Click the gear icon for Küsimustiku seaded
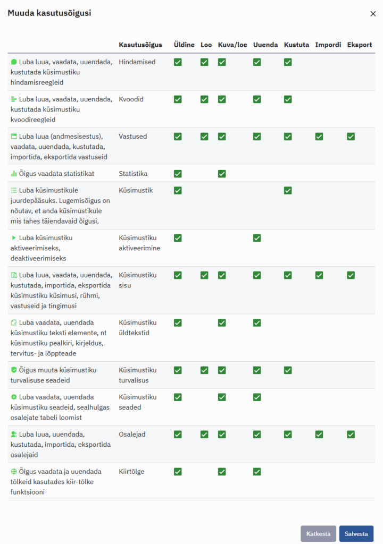 pyautogui.click(x=14, y=397)
